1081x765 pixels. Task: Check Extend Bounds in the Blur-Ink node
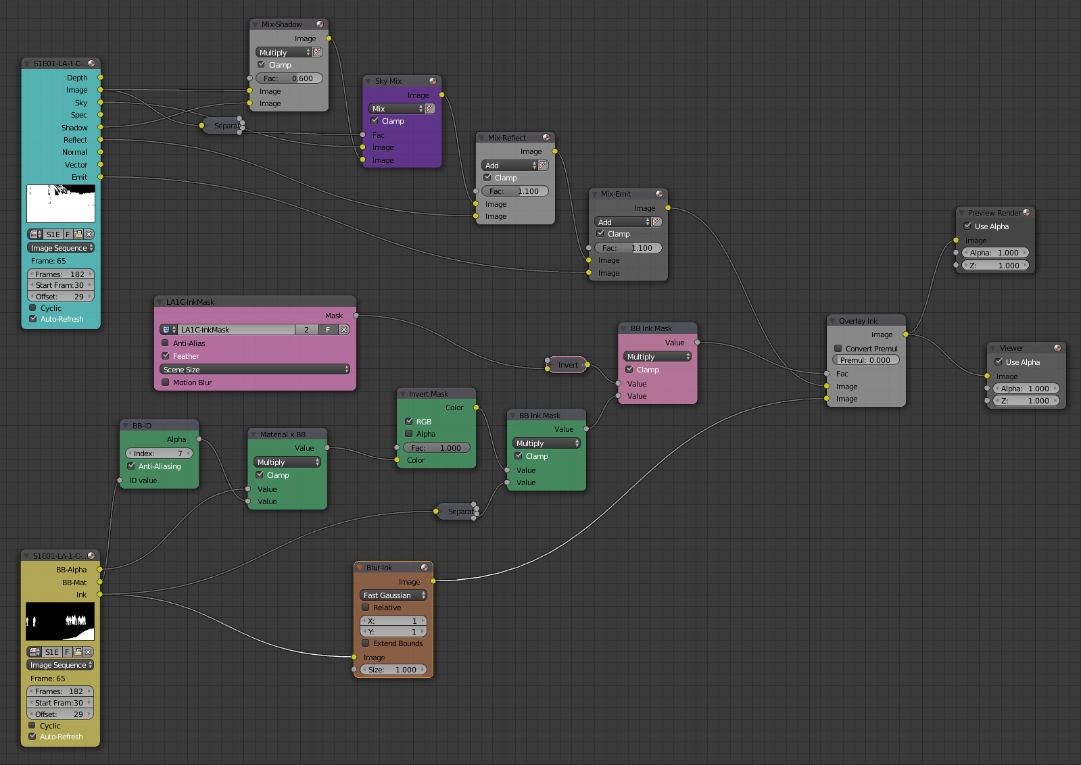coord(366,643)
